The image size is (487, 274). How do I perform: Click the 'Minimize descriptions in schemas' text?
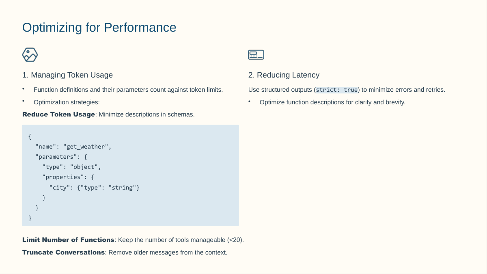147,114
